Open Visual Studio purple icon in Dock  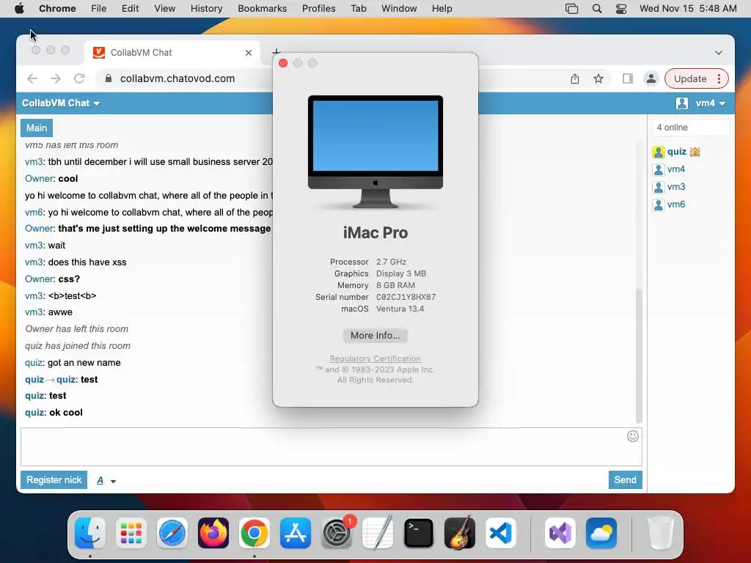tap(560, 533)
